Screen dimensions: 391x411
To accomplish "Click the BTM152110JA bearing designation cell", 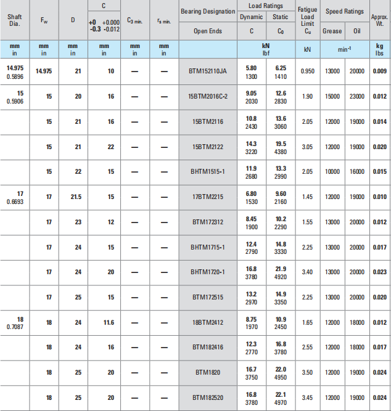I will 208,71.
